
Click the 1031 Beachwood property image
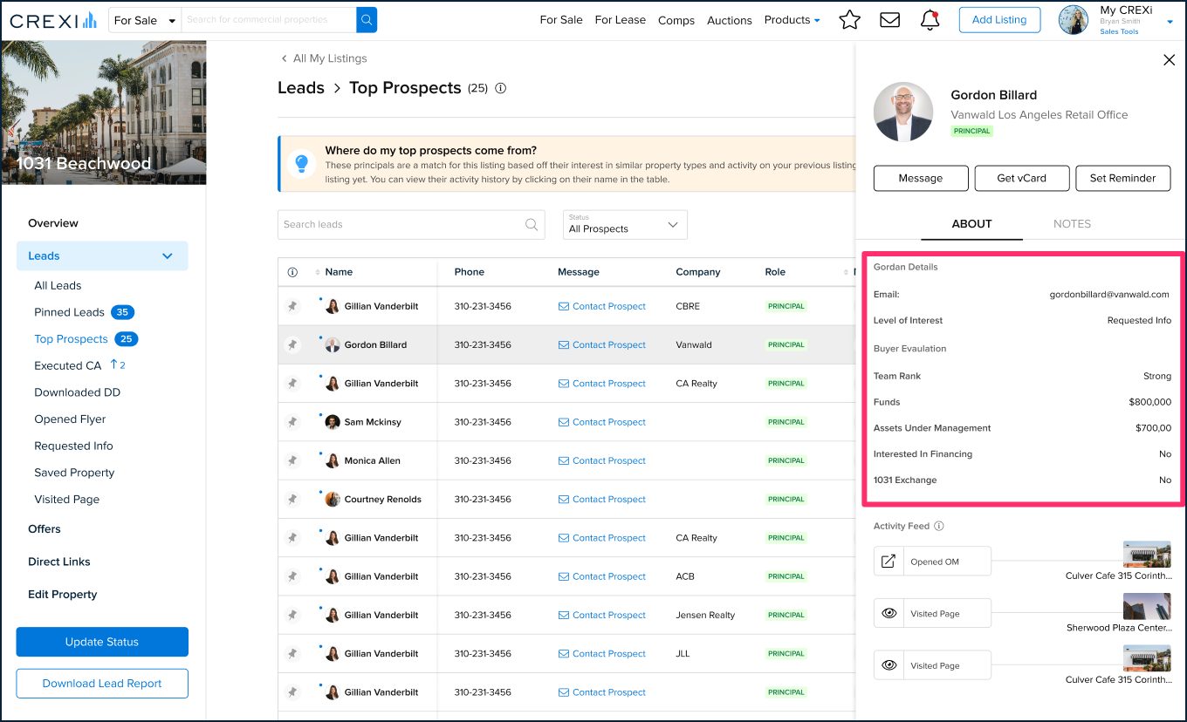pos(102,112)
